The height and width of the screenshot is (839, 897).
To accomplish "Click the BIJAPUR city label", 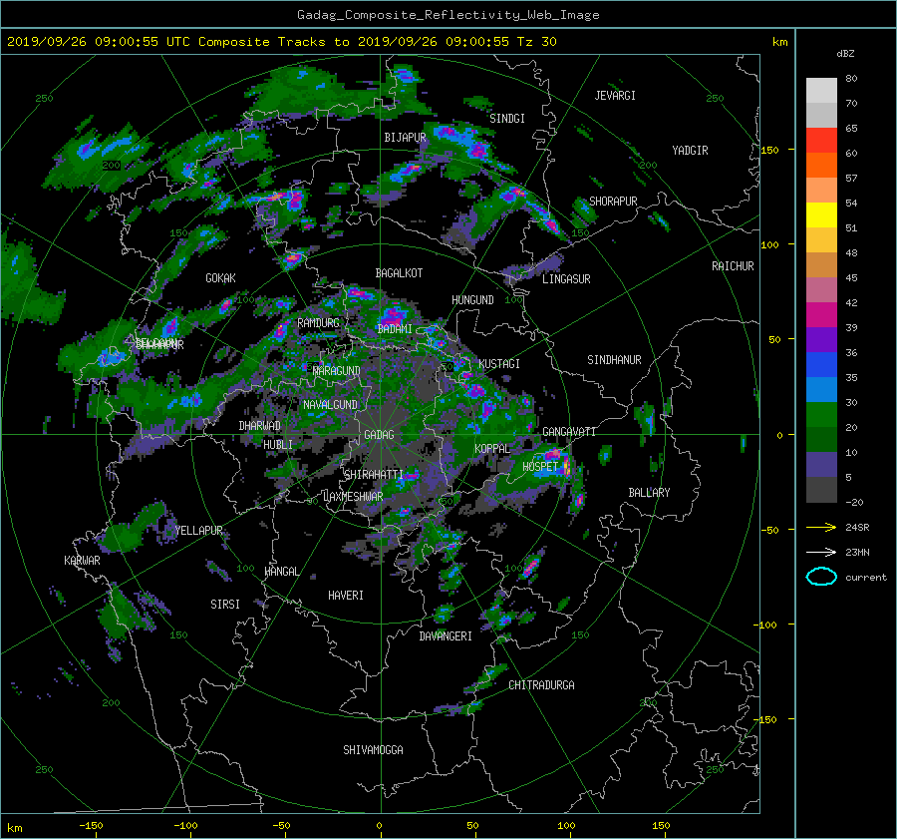I will [405, 138].
